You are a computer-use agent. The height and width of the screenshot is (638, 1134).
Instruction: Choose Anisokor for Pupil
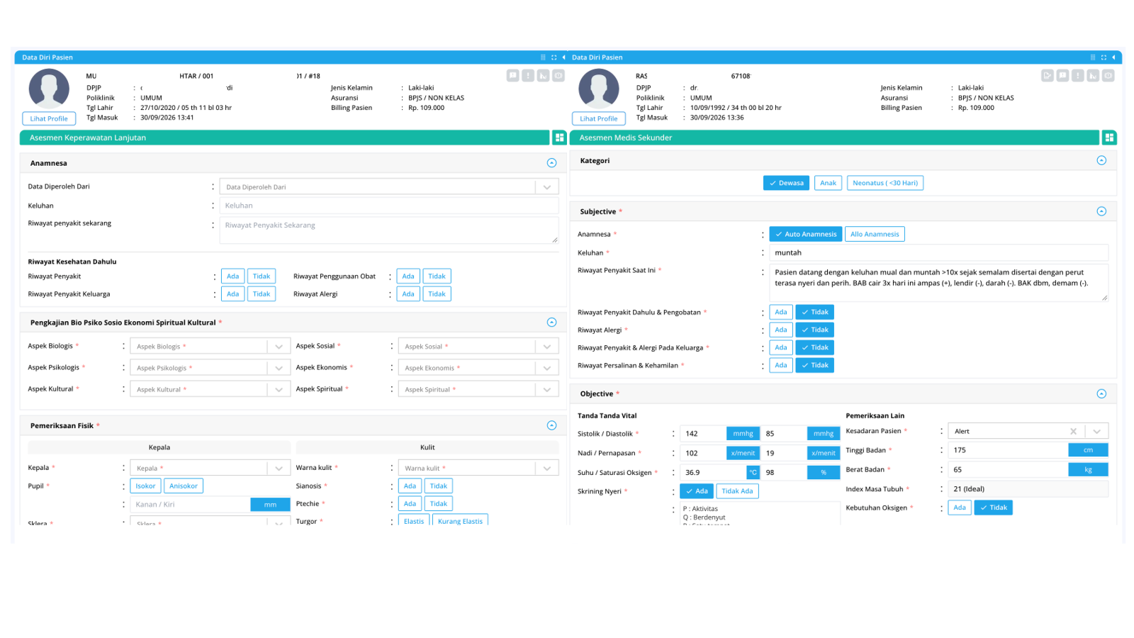184,486
